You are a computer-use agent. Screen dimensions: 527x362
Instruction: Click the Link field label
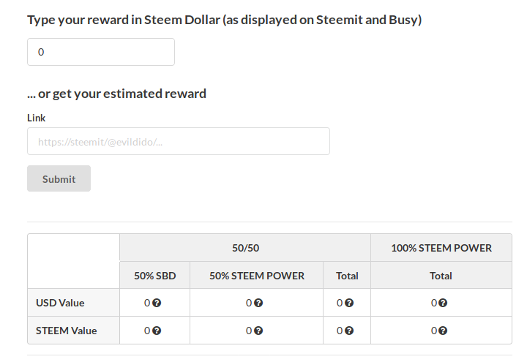tap(37, 118)
